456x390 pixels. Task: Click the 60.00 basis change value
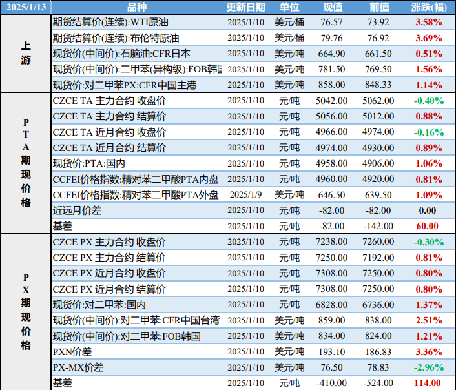pos(428,226)
